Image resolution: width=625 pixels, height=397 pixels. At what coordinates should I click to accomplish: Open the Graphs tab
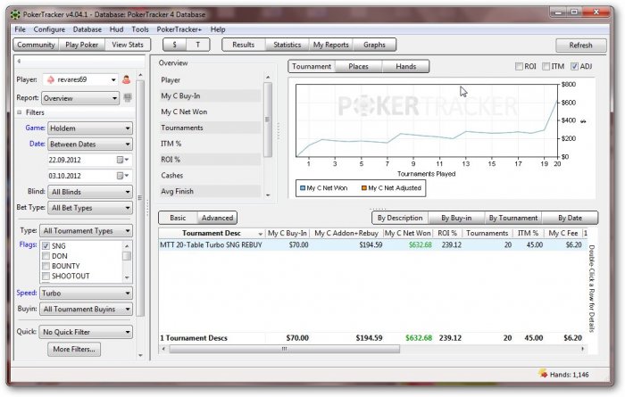point(374,45)
